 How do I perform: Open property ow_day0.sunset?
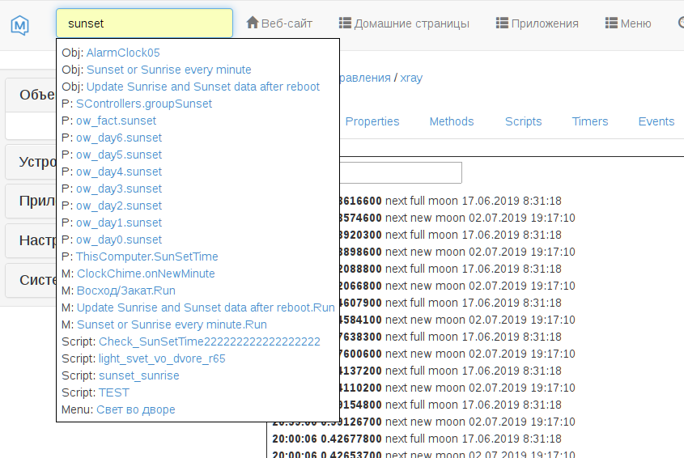(119, 240)
